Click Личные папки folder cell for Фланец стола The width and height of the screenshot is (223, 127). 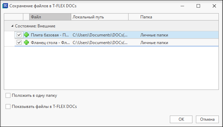154,43
